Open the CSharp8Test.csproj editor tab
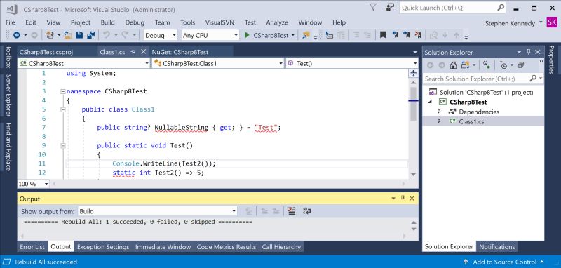Image resolution: width=561 pixels, height=268 pixels. [46, 52]
